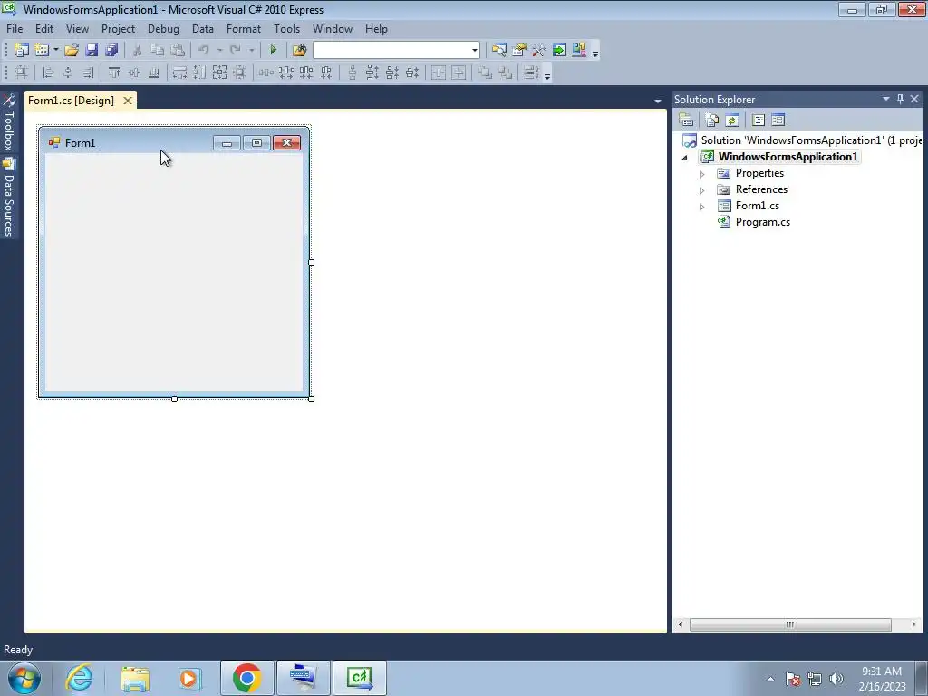The width and height of the screenshot is (928, 696).
Task: Click the Solution Explorer Refresh icon
Action: [x=732, y=121]
